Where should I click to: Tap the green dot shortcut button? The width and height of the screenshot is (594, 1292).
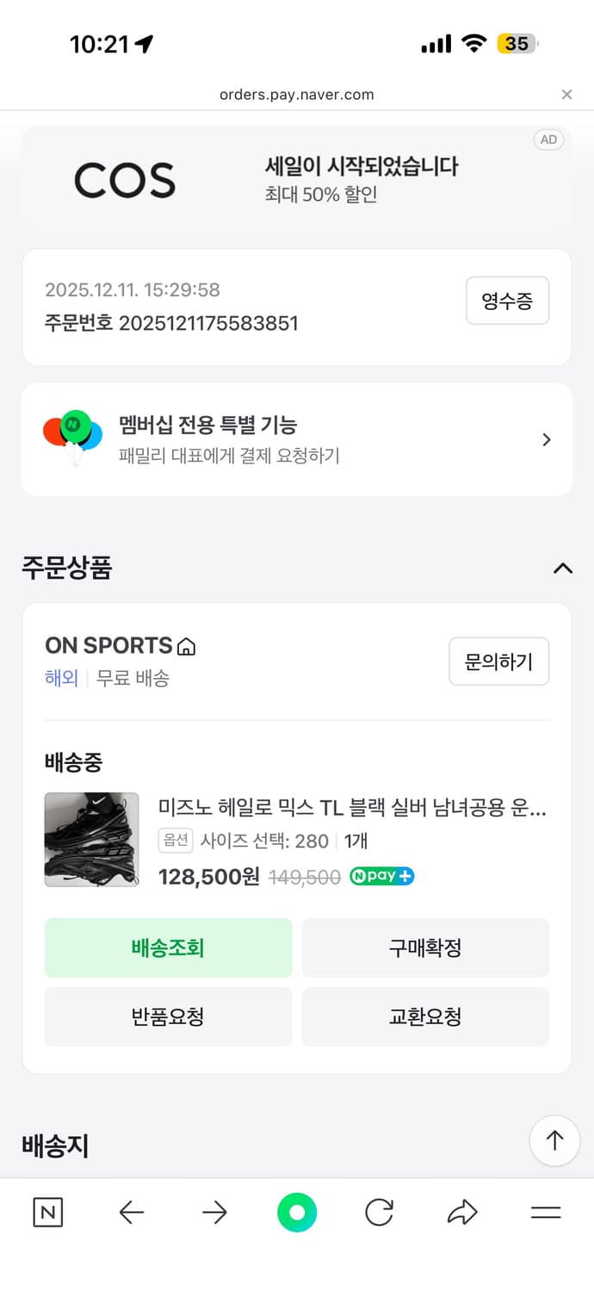pos(297,1212)
